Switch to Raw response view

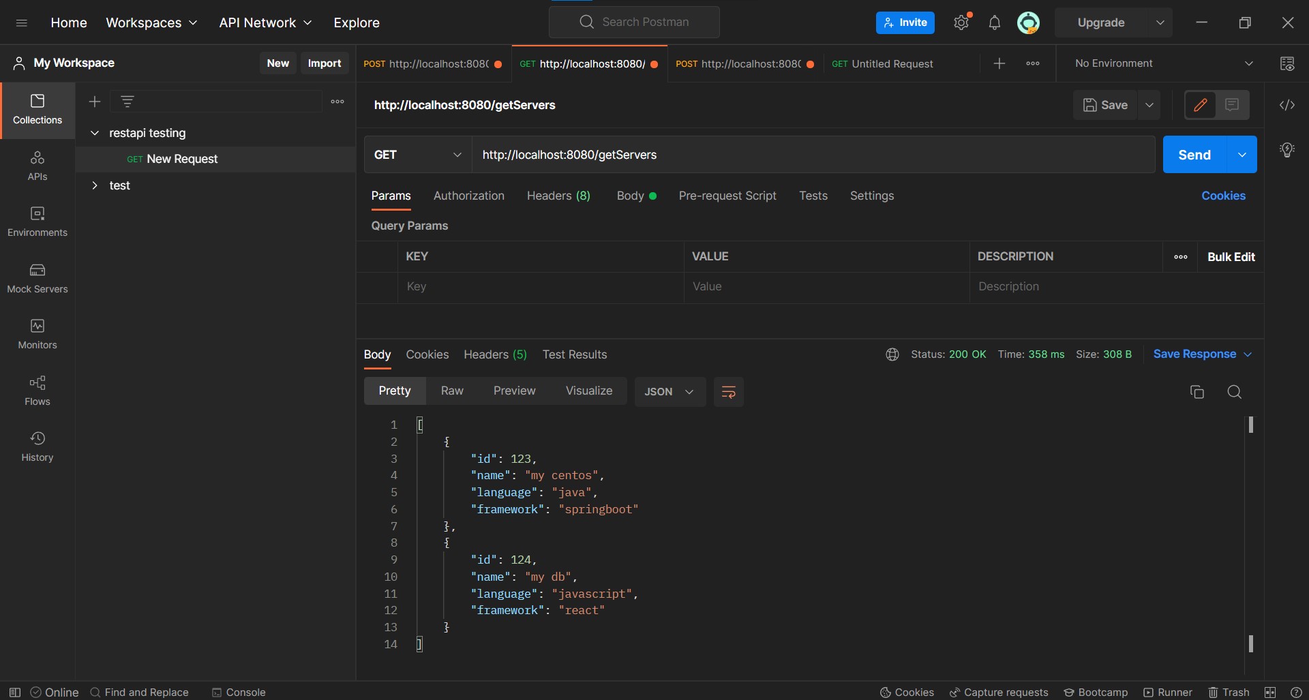pos(452,391)
